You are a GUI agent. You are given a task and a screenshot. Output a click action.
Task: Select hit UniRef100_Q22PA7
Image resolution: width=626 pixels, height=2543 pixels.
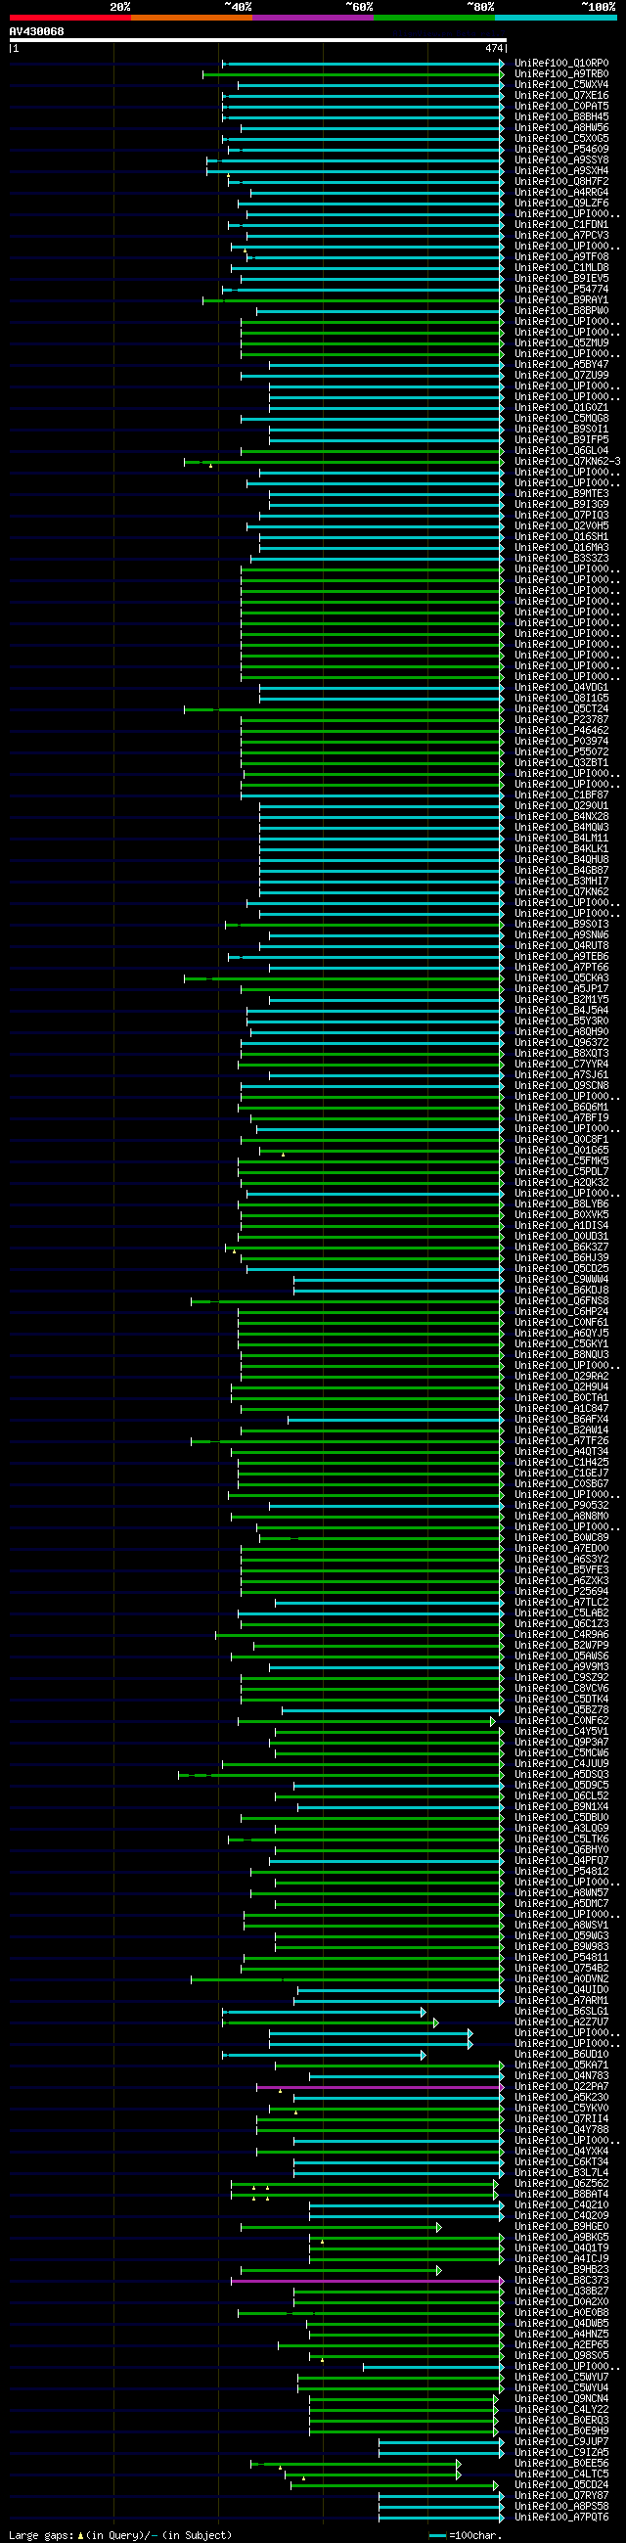pyautogui.click(x=561, y=2088)
